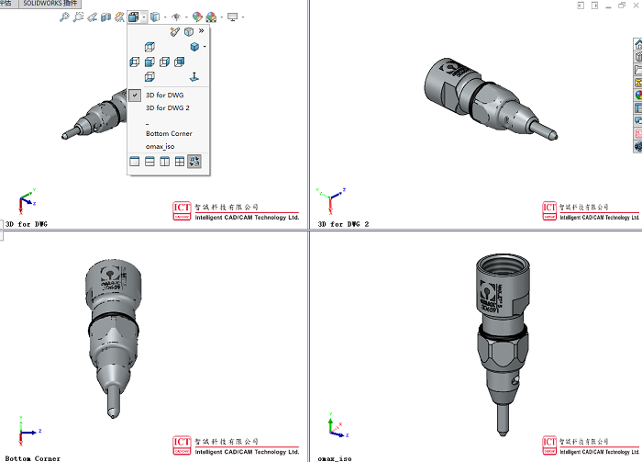Viewport: 642px width, 462px height.
Task: Open the SOLIDWORKS Forum task pane tab
Action: [638, 120]
